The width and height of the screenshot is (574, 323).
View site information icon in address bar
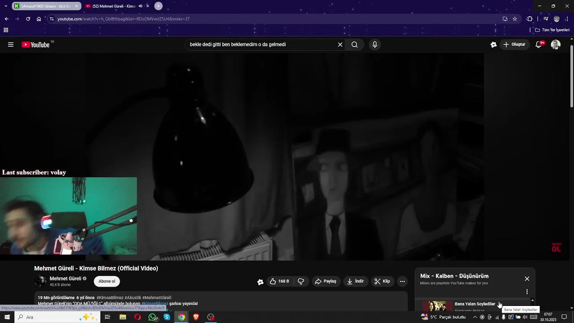pyautogui.click(x=52, y=19)
